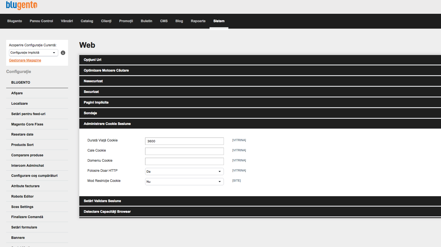Open the Buletin menu
The width and height of the screenshot is (441, 247).
(147, 21)
